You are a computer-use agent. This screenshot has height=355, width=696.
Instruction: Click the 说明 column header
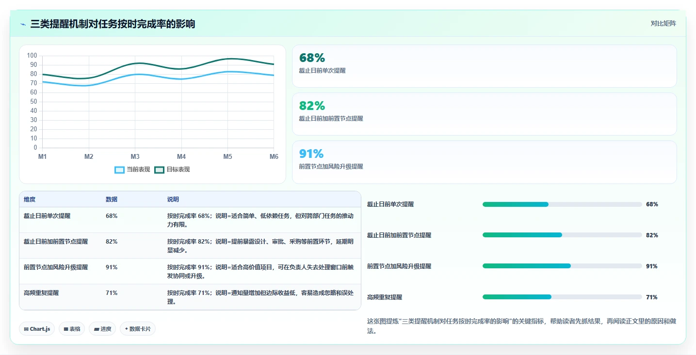click(173, 200)
